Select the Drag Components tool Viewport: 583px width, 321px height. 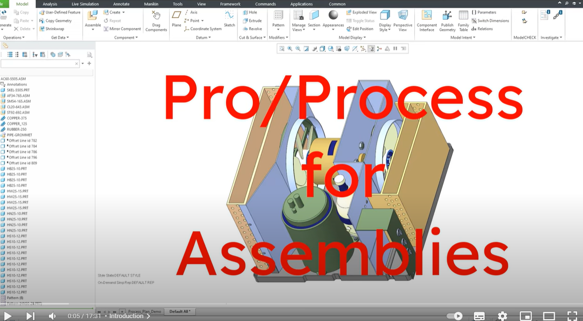click(x=156, y=20)
